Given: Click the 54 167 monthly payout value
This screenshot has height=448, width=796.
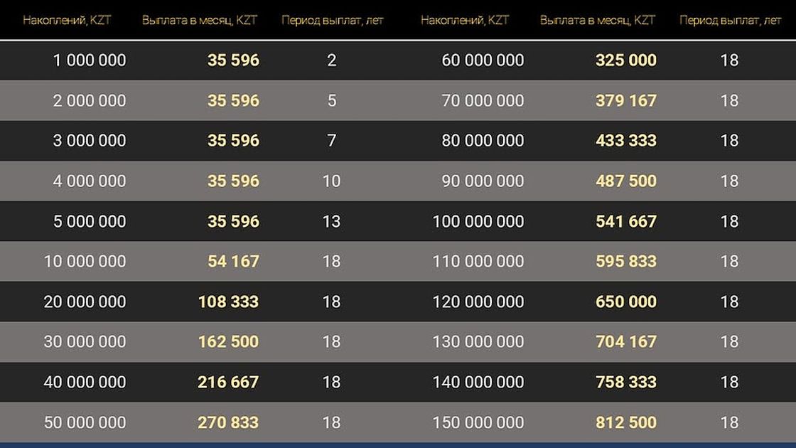Looking at the screenshot, I should (x=233, y=262).
